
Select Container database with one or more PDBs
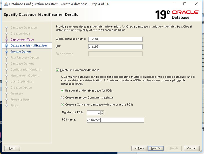62,104
